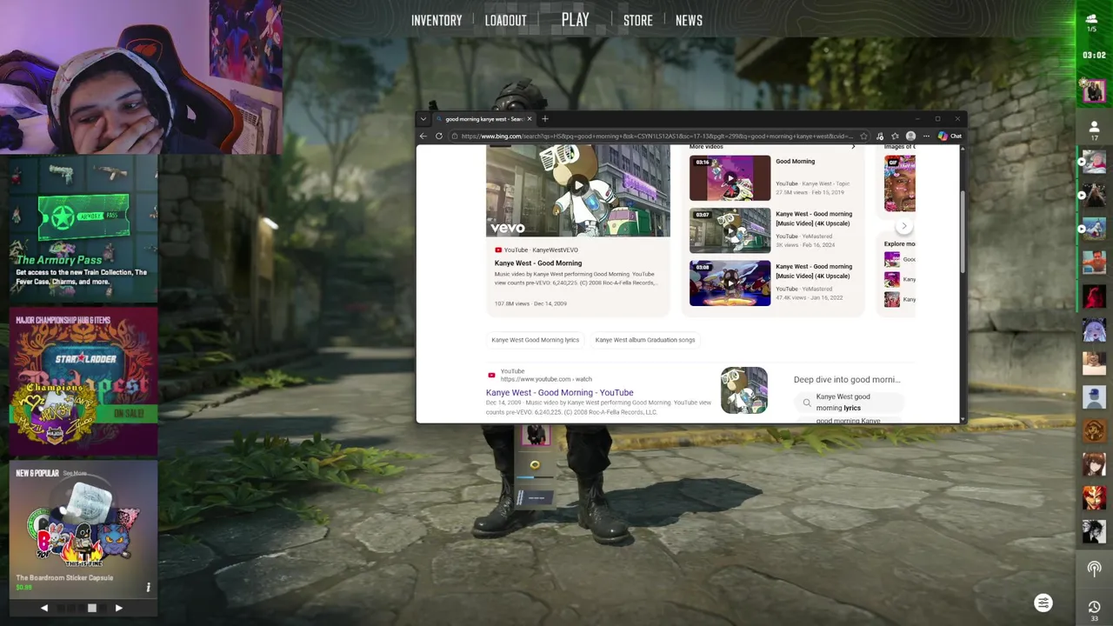The height and width of the screenshot is (626, 1113).
Task: Click the 'Kanye West Good Morning lyrics' suggestion
Action: pyautogui.click(x=535, y=340)
